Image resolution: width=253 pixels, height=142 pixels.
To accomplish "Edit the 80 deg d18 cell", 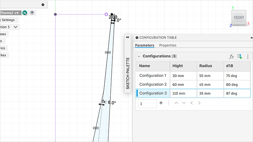I will point(237,84).
